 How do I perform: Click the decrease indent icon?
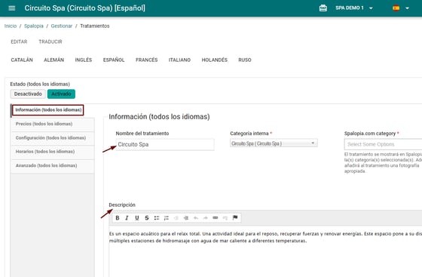[176, 217]
